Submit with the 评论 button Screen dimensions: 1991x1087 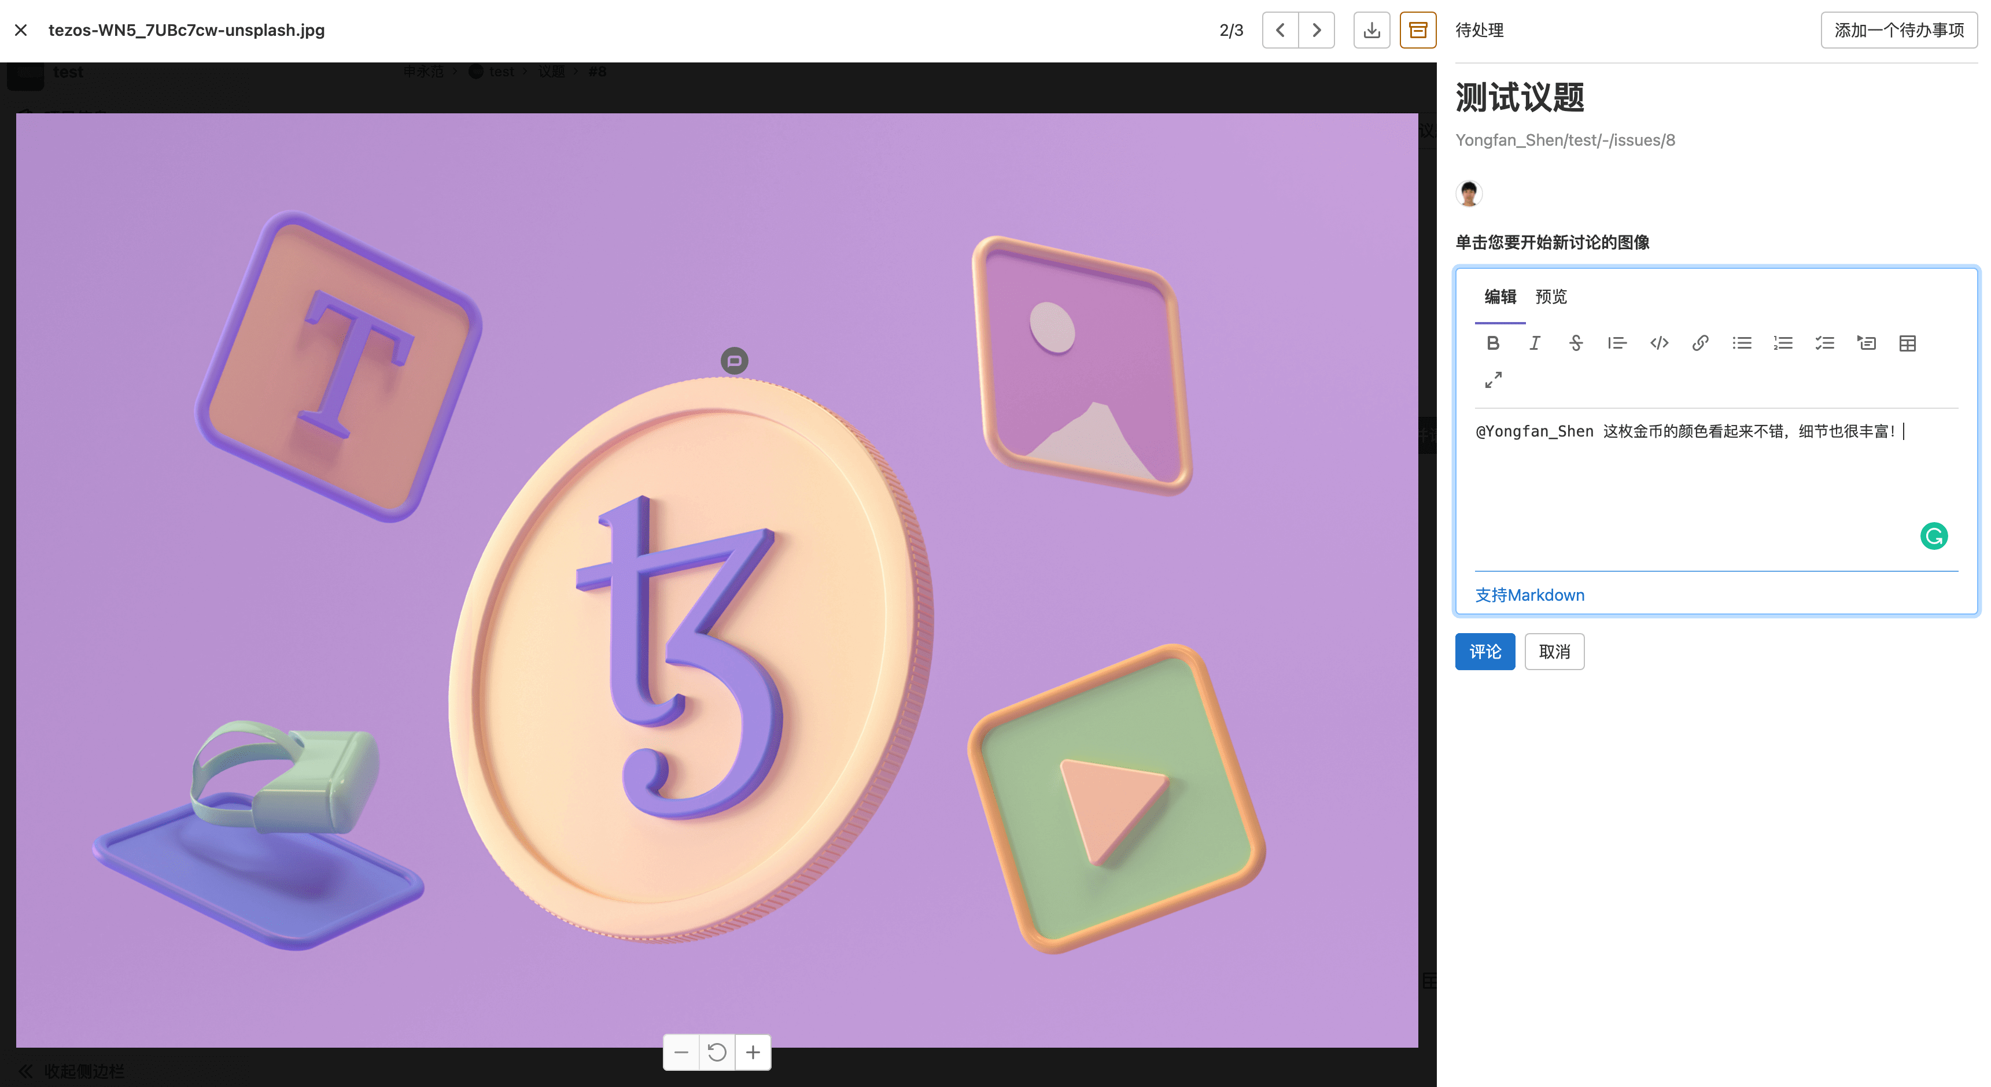1485,651
